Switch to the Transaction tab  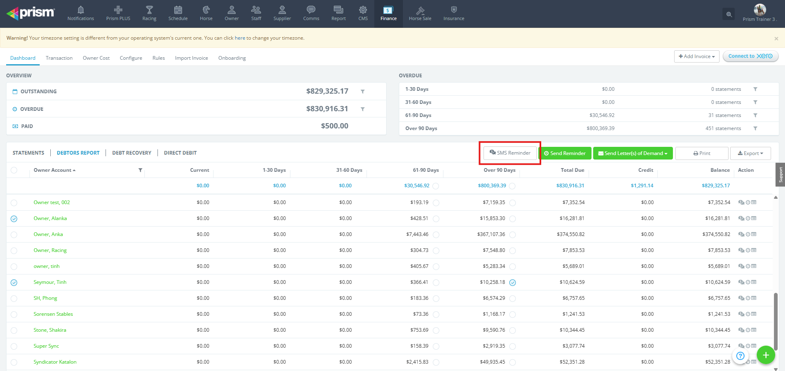(x=59, y=58)
